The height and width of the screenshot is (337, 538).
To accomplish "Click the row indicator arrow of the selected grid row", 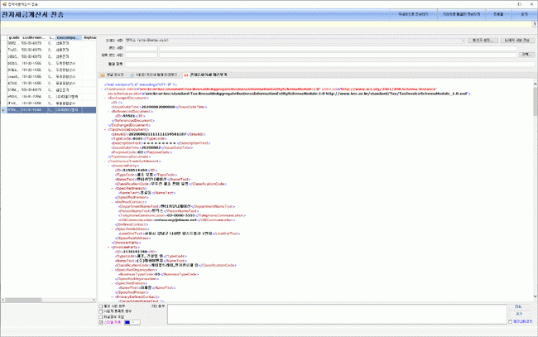I will (x=3, y=110).
